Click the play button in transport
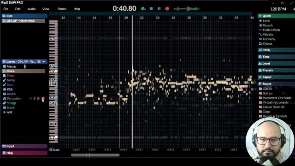 click(x=143, y=9)
